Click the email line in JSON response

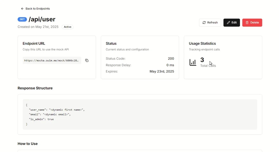coord(50,114)
